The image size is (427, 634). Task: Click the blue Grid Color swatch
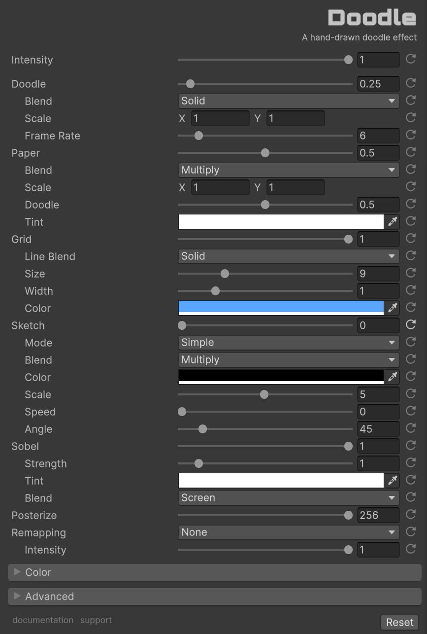pyautogui.click(x=281, y=308)
